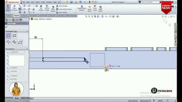Click Linear Sketch Pattern button
Screen dimensions: 182x102
(64, 9)
